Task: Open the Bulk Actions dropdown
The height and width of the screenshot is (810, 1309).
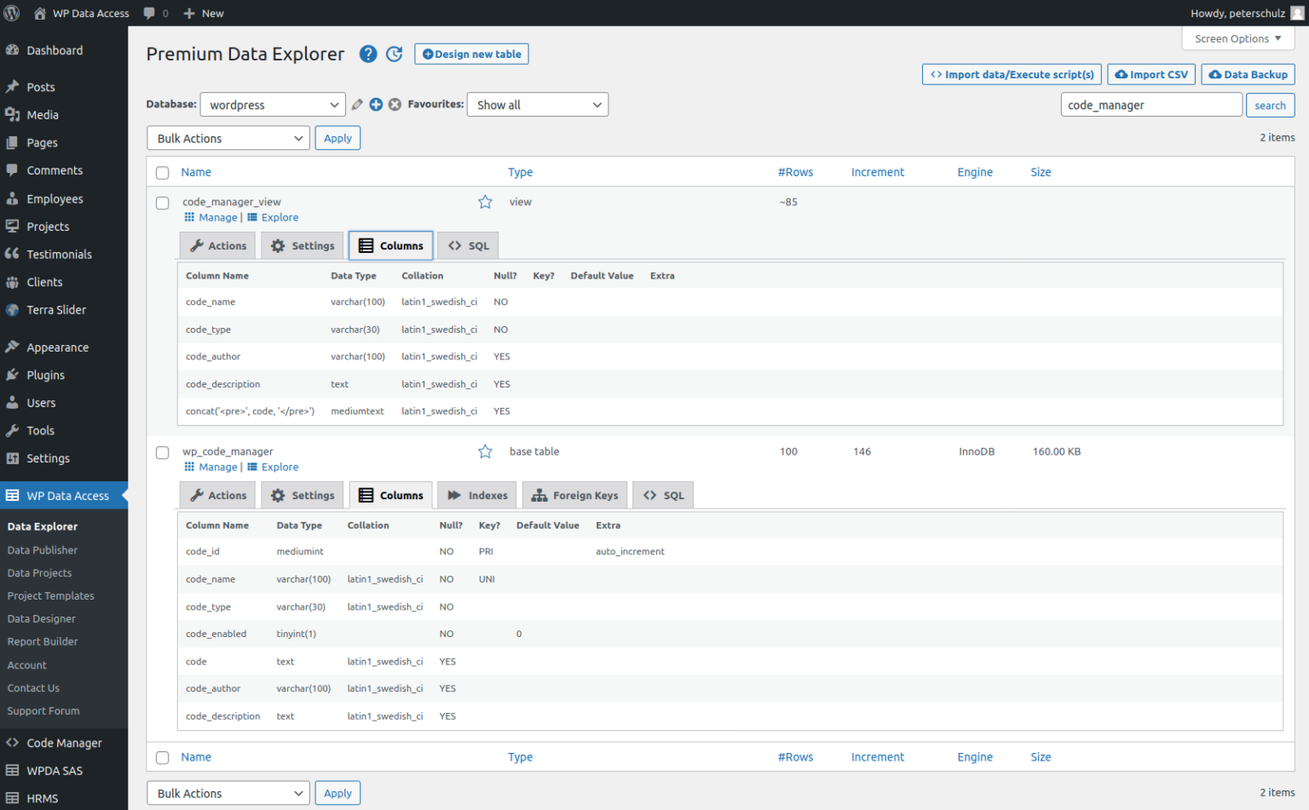Action: (x=228, y=137)
